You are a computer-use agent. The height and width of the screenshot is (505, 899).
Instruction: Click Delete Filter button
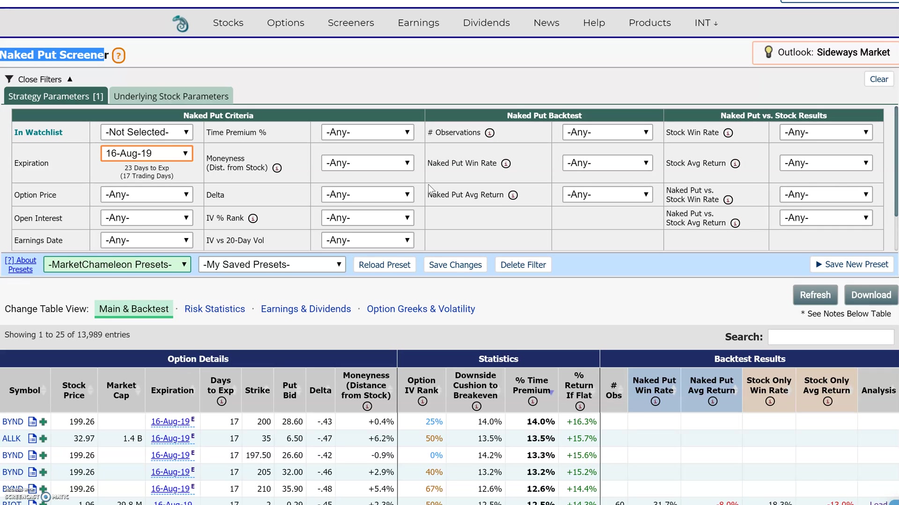(x=523, y=265)
